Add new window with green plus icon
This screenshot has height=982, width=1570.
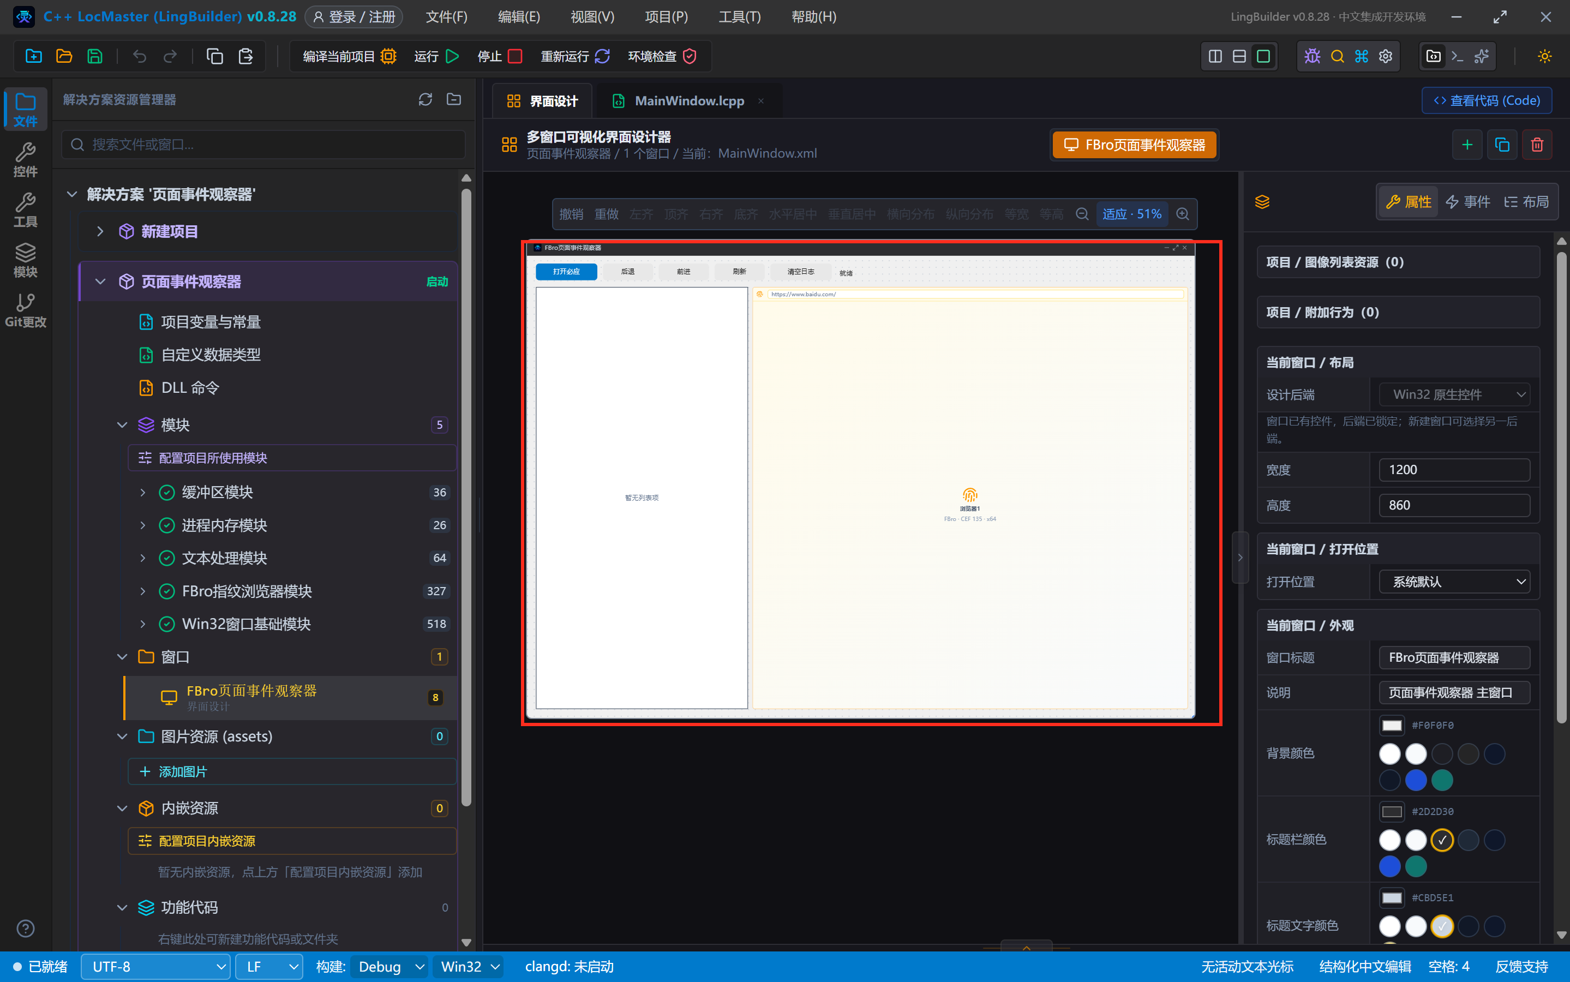coord(1467,145)
